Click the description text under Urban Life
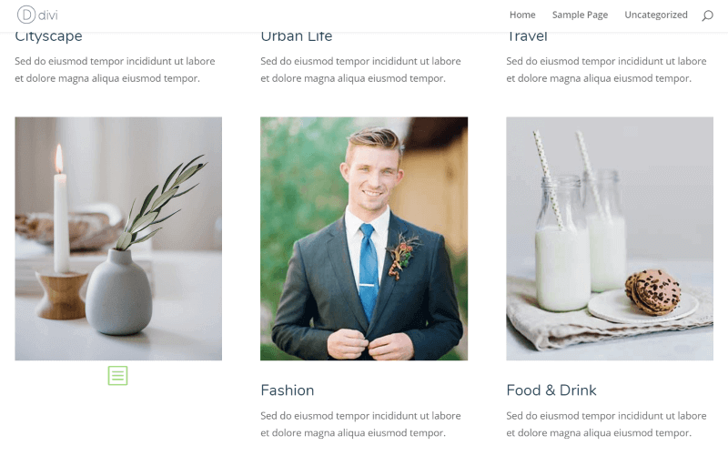This screenshot has width=728, height=456. click(360, 70)
